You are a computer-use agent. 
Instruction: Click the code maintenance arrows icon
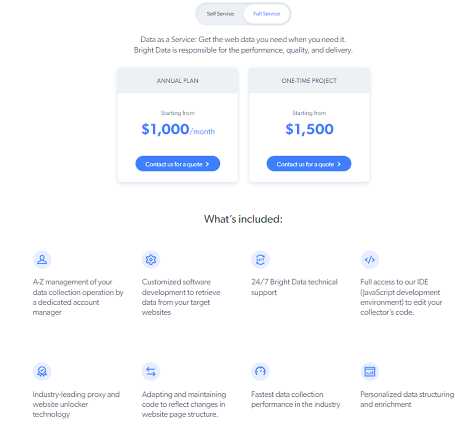point(151,371)
